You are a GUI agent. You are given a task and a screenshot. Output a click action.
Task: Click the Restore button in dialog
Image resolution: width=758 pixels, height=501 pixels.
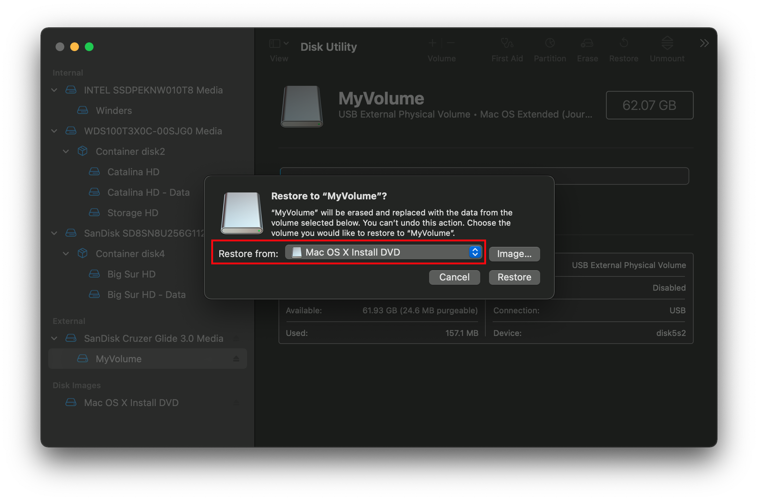pyautogui.click(x=514, y=277)
